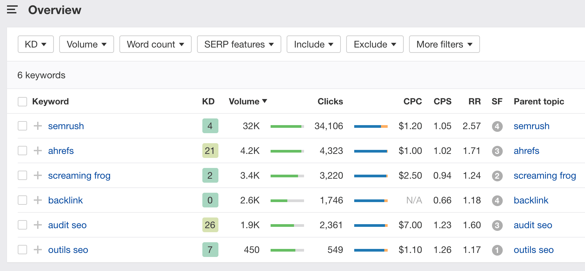Click the green volume bar for semrush
The image size is (585, 271).
pyautogui.click(x=287, y=126)
